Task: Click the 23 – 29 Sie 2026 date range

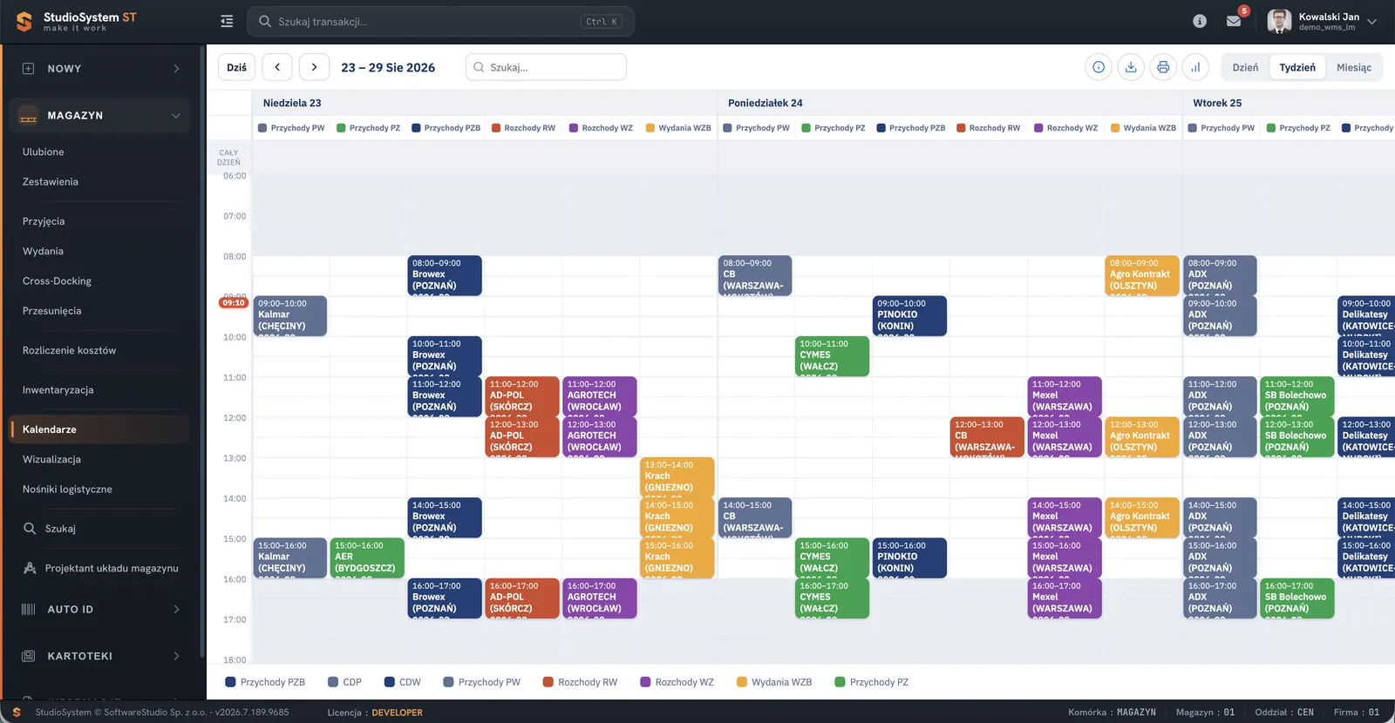Action: click(388, 67)
